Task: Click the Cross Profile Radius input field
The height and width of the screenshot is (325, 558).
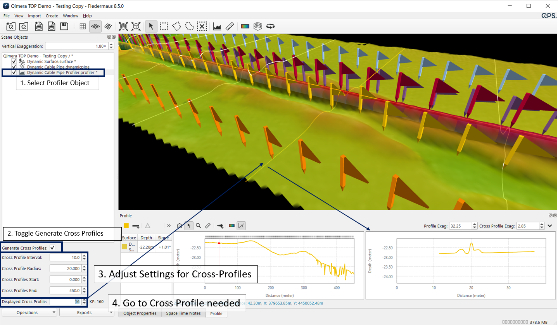Action: (65, 269)
